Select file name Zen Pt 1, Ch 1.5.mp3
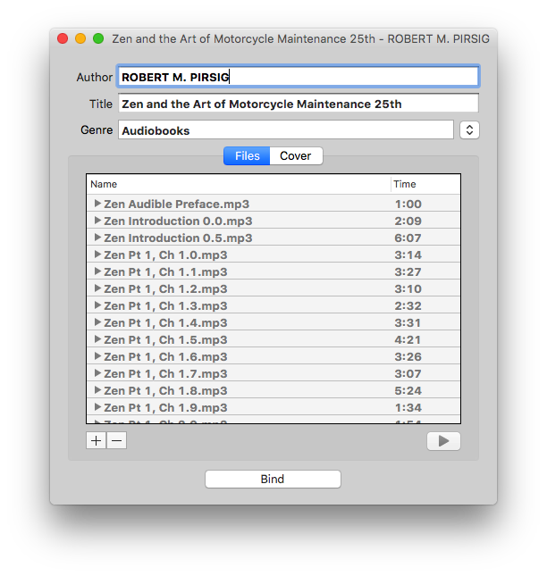This screenshot has width=547, height=576. tap(165, 339)
